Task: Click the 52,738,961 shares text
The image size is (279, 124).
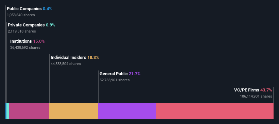Action: coord(115,80)
